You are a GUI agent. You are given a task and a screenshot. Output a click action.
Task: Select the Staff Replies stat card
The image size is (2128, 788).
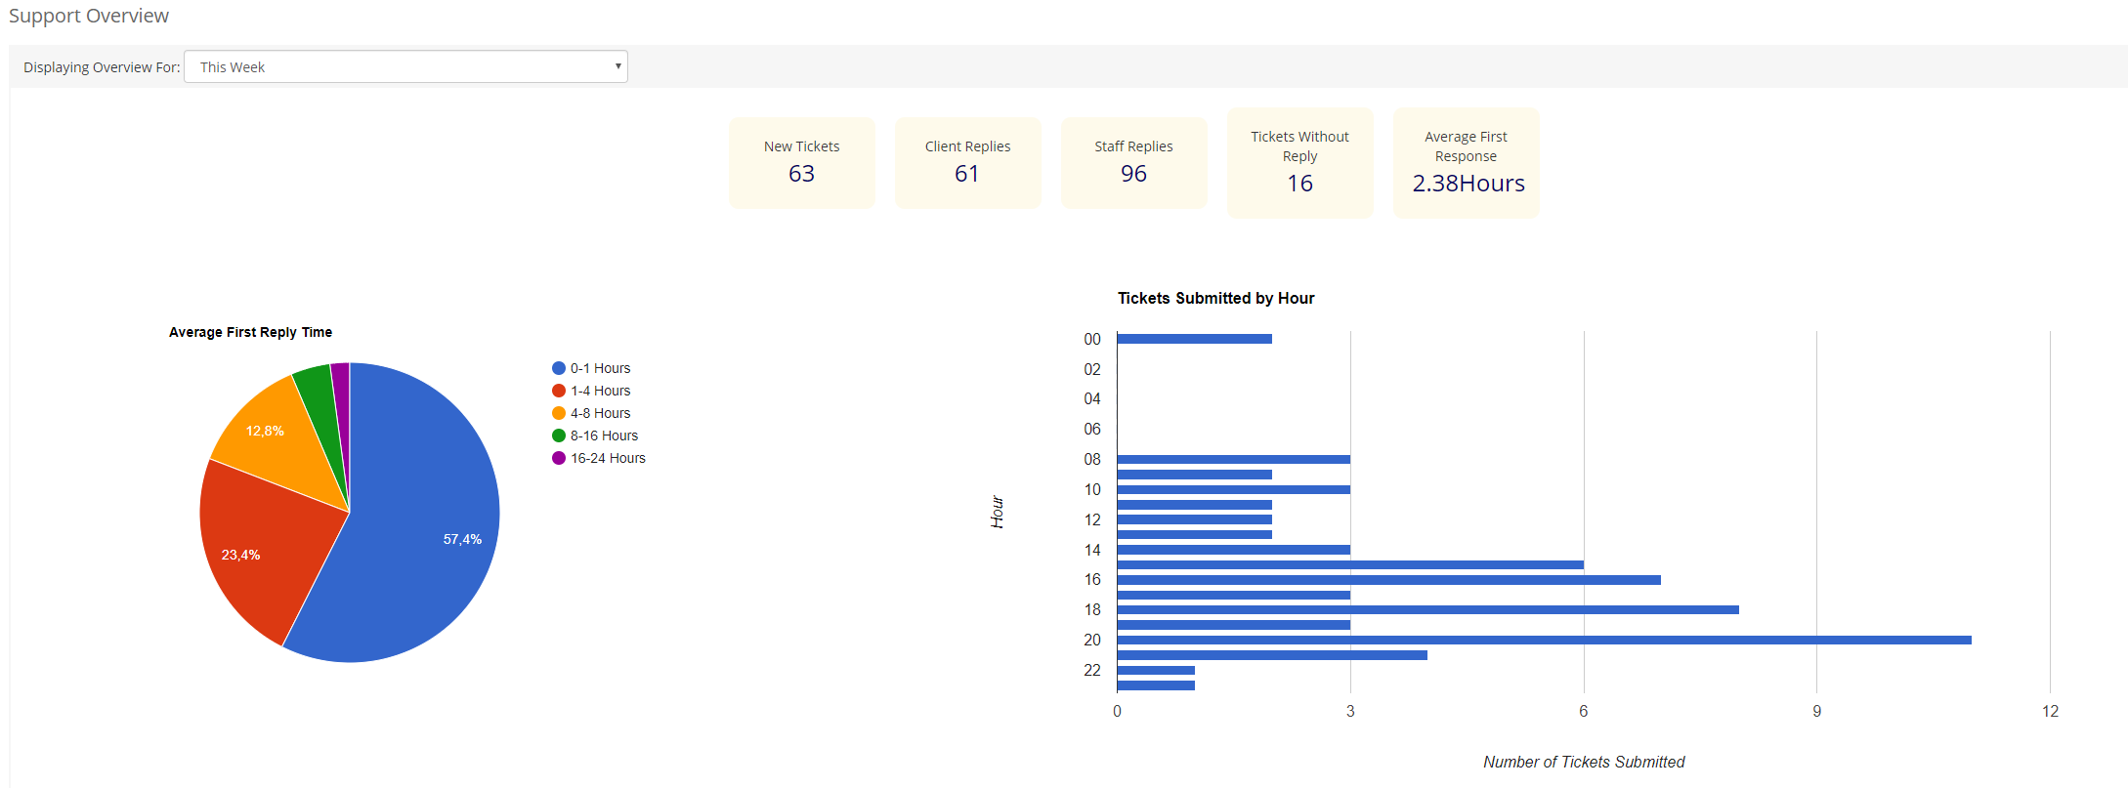tap(1133, 162)
